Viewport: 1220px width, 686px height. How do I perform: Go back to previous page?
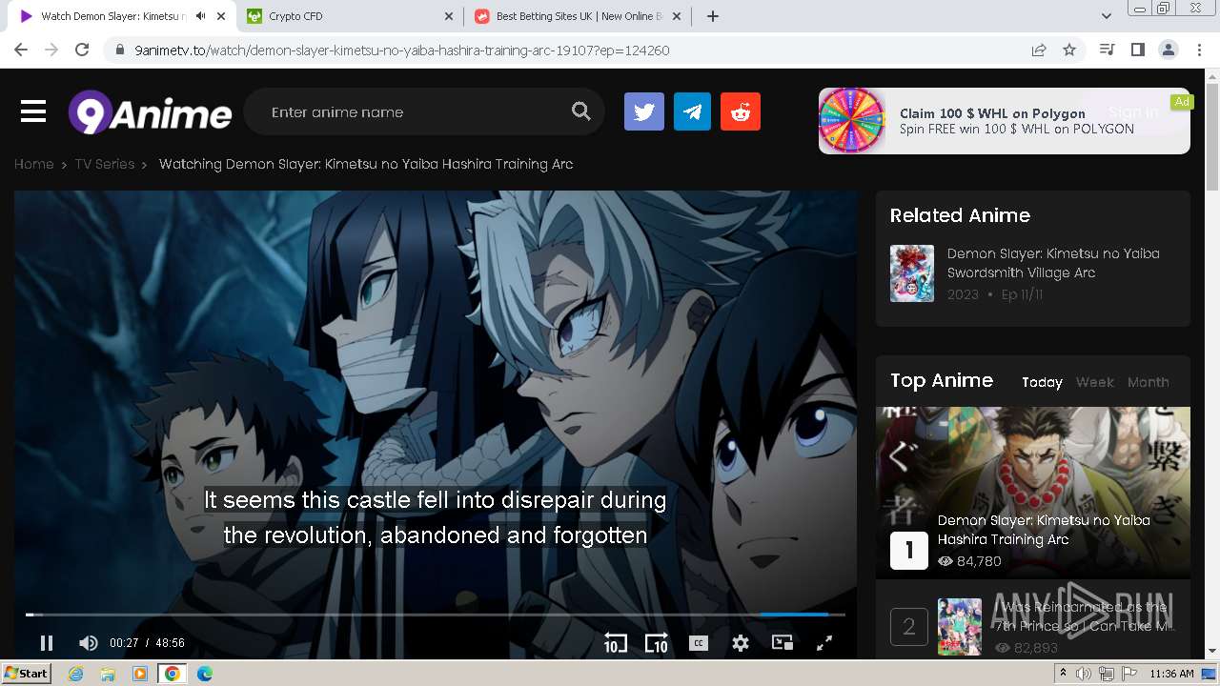tap(21, 50)
